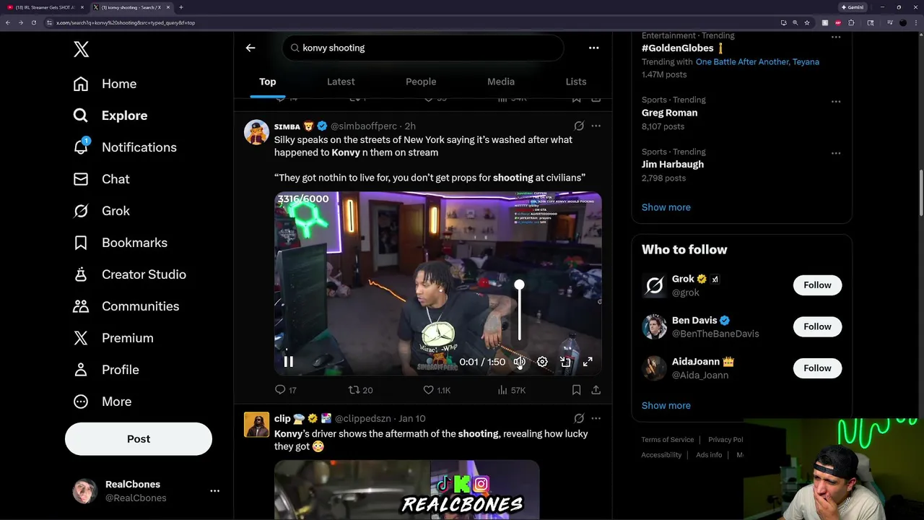Pause the SIMBA video
The height and width of the screenshot is (520, 924).
click(288, 362)
